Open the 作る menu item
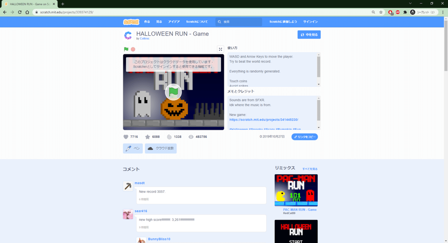Viewport: 448px width, 243px height. coord(147,22)
